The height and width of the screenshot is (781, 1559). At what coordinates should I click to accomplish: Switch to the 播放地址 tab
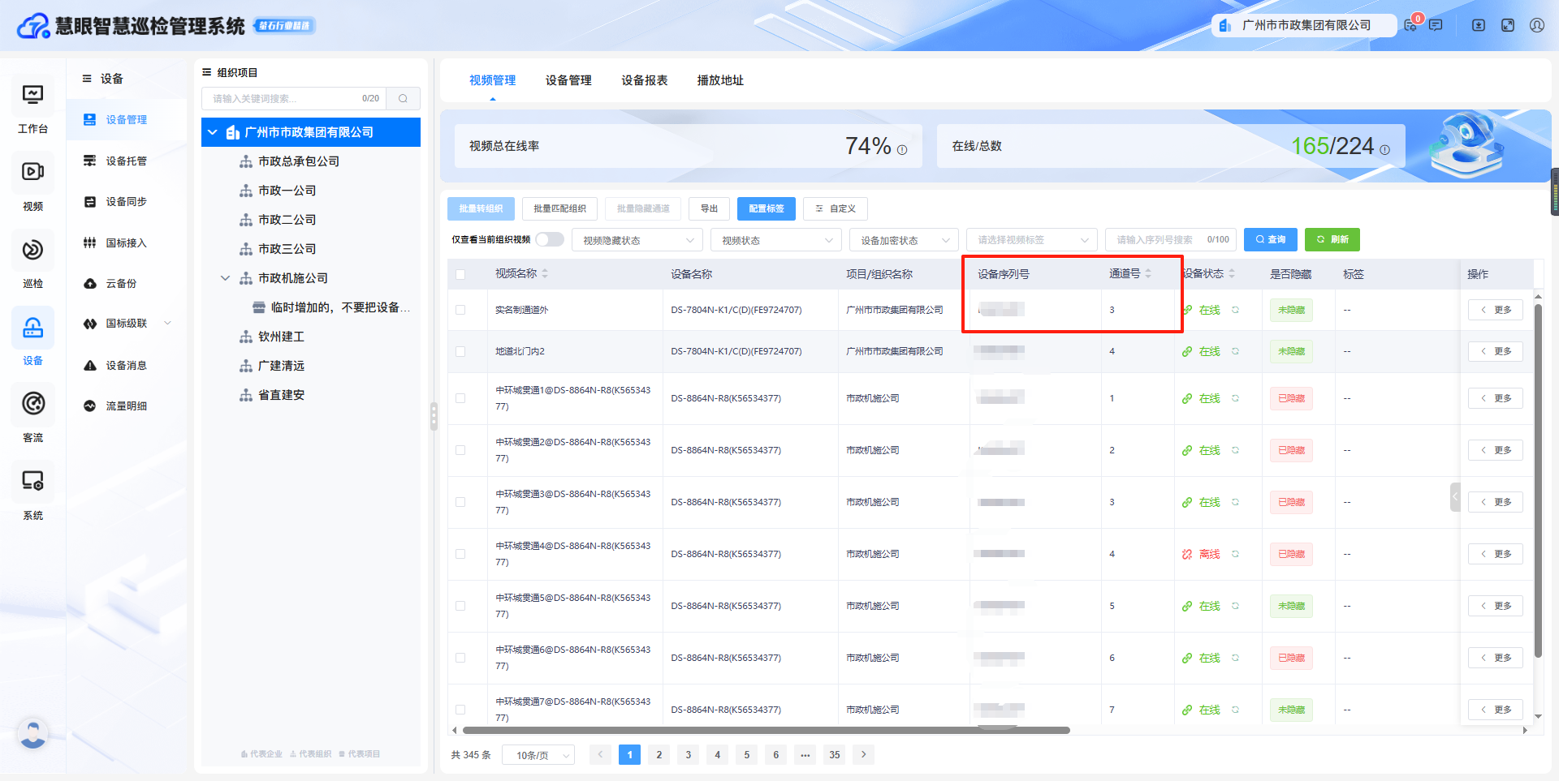[720, 80]
